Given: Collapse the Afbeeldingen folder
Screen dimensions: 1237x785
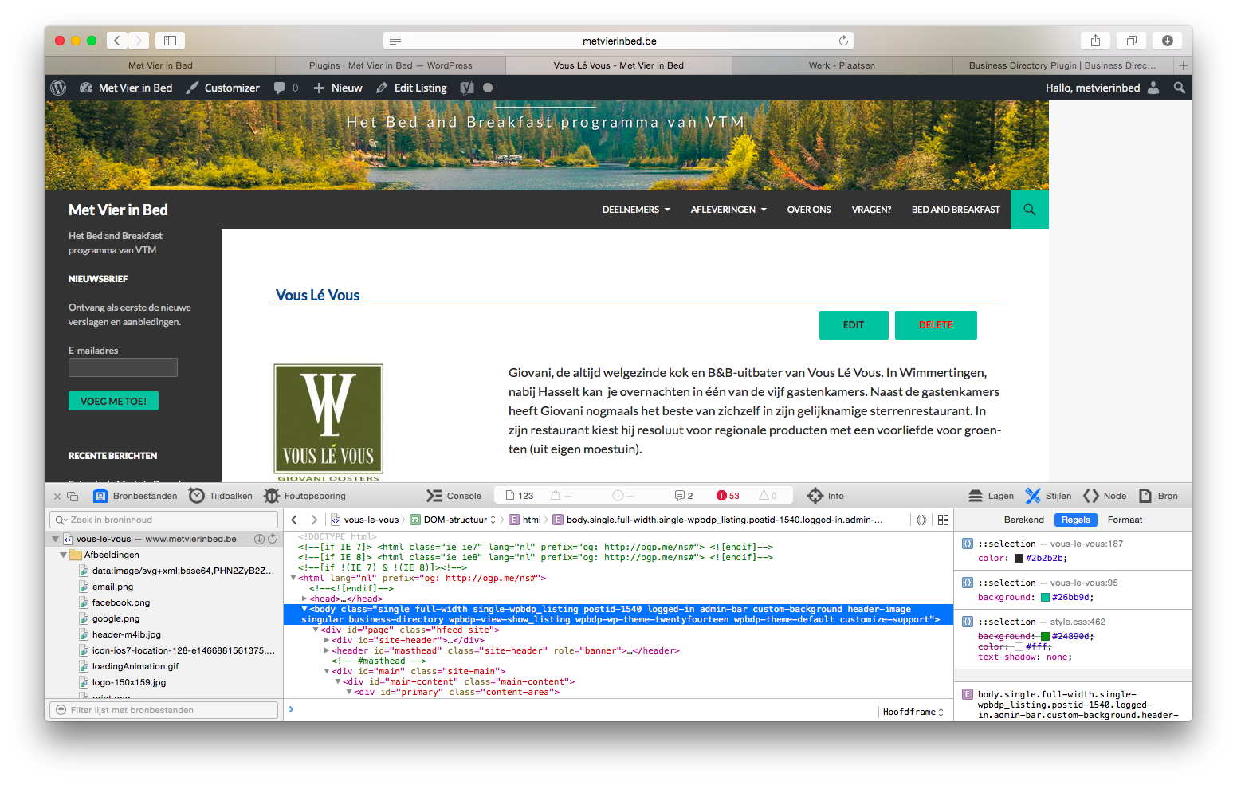Looking at the screenshot, I should click(63, 555).
